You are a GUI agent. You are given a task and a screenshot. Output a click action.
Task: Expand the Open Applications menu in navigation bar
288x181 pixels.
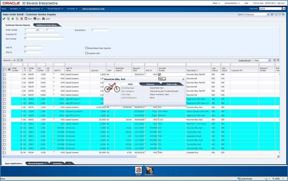[34, 9]
